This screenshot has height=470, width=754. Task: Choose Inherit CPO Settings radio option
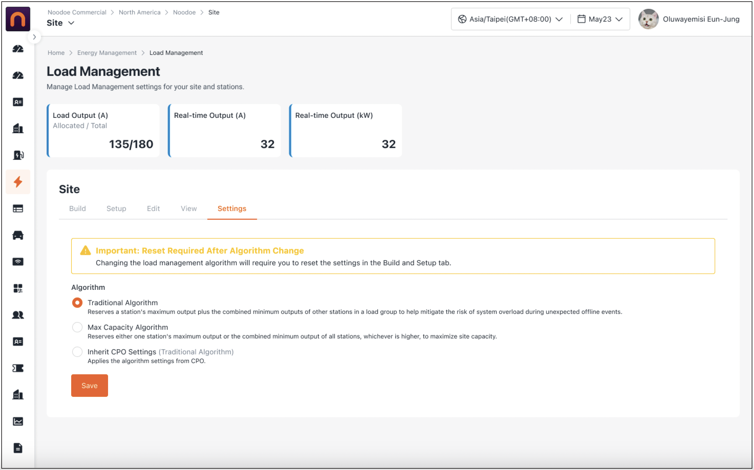point(77,352)
